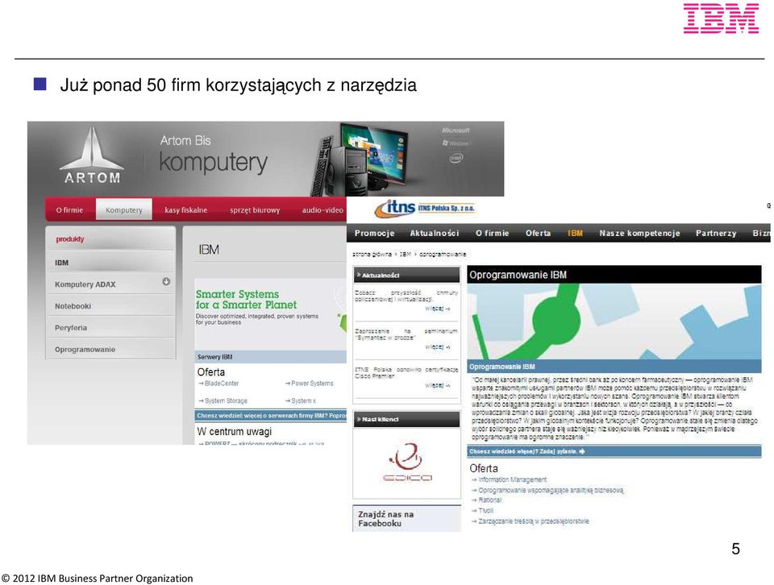The image size is (774, 585).
Task: Open the 'sprzęt biurowy' tab
Action: tap(255, 210)
